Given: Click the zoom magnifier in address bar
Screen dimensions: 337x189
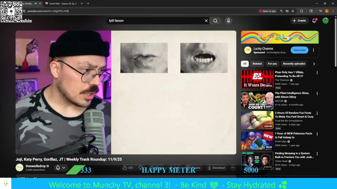Looking at the screenshot, I should (281, 11).
